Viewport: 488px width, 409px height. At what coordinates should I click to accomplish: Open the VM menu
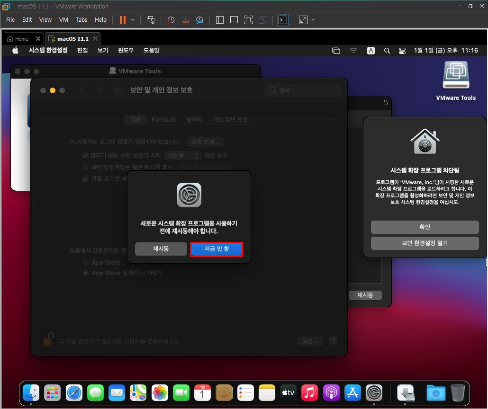click(63, 19)
